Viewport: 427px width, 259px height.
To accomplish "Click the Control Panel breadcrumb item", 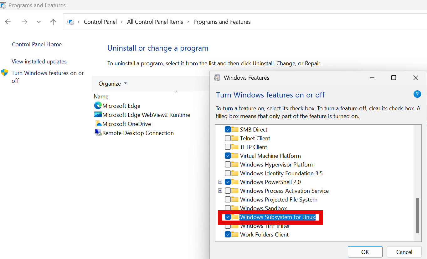I will [100, 22].
